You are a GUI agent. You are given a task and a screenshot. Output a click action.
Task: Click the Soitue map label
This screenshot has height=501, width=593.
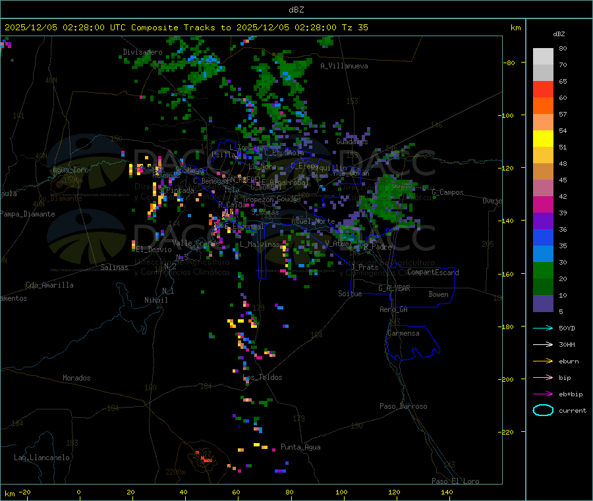pyautogui.click(x=350, y=294)
